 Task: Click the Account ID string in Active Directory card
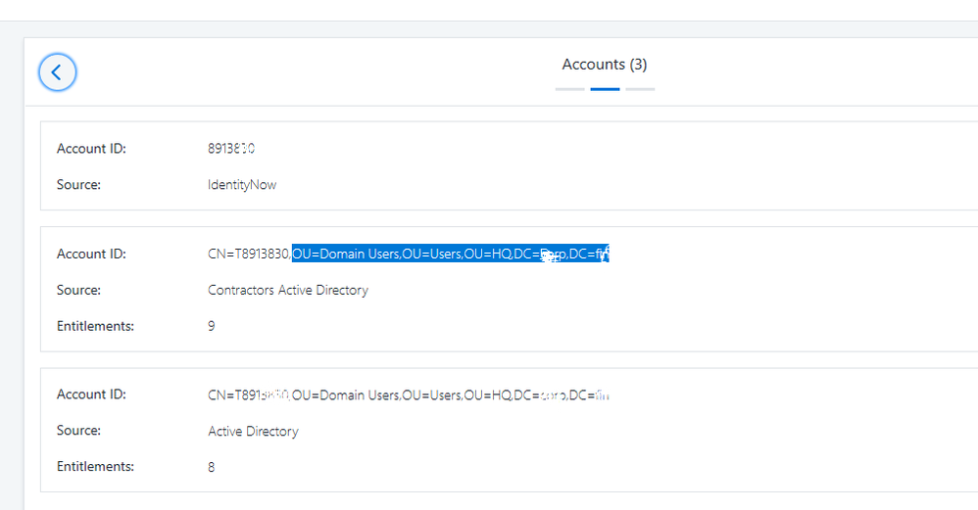(x=409, y=395)
